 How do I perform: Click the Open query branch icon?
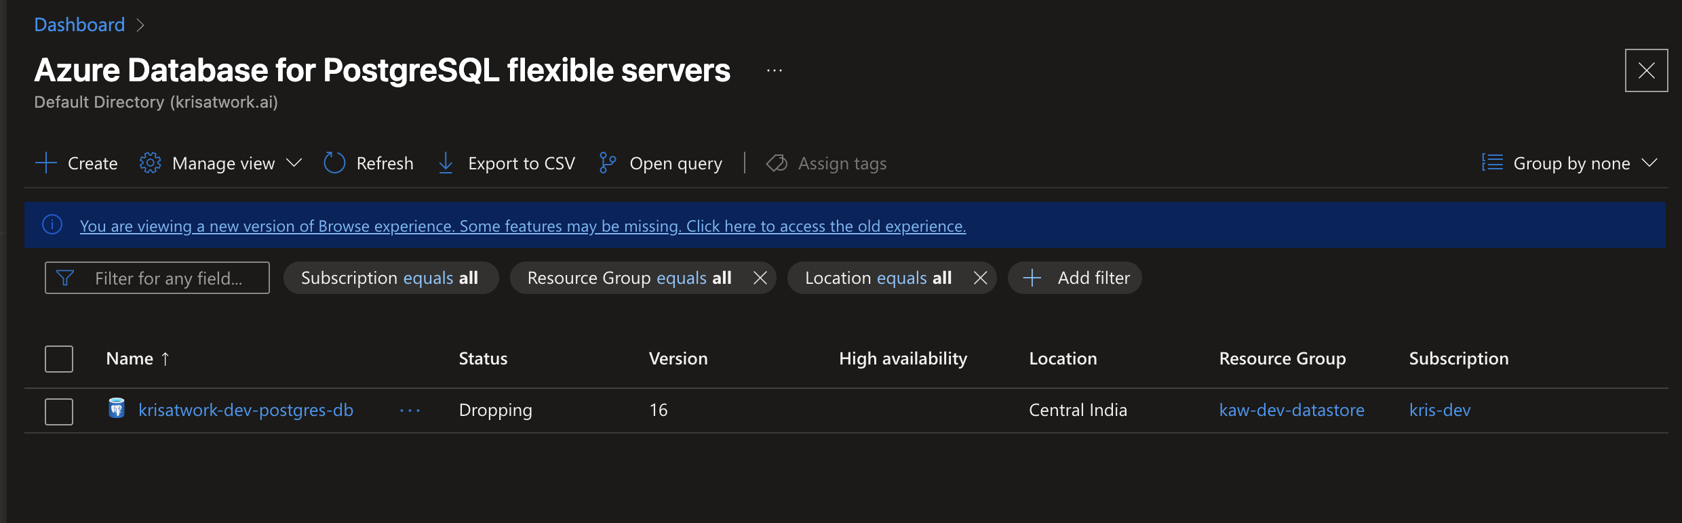tap(607, 163)
